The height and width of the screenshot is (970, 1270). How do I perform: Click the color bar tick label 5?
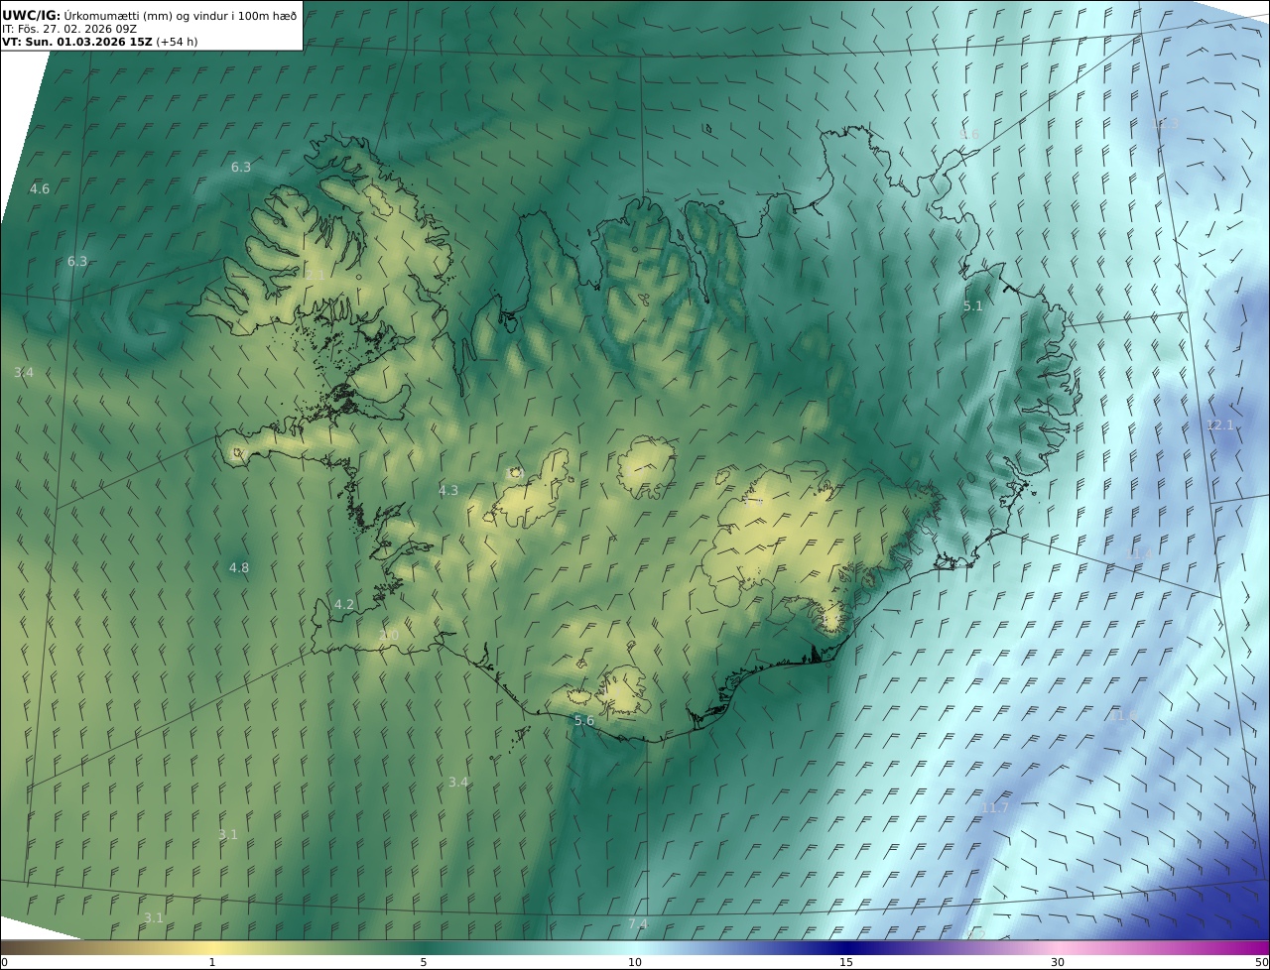pyautogui.click(x=424, y=962)
